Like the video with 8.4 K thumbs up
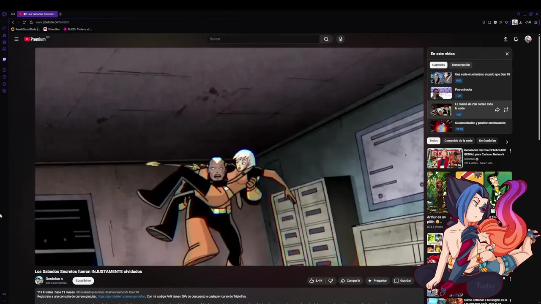Image resolution: width=541 pixels, height=304 pixels. coord(316,280)
